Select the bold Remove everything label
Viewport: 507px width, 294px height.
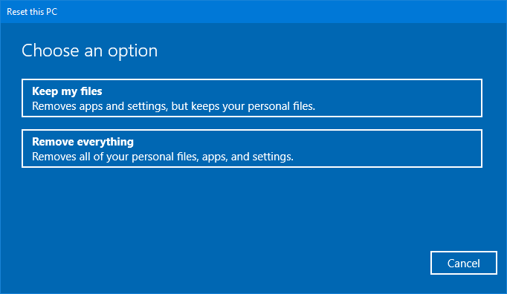pyautogui.click(x=83, y=142)
